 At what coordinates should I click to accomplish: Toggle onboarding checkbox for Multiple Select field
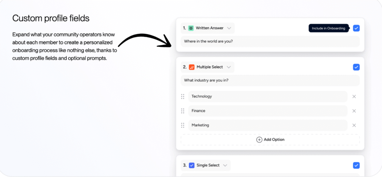[356, 67]
